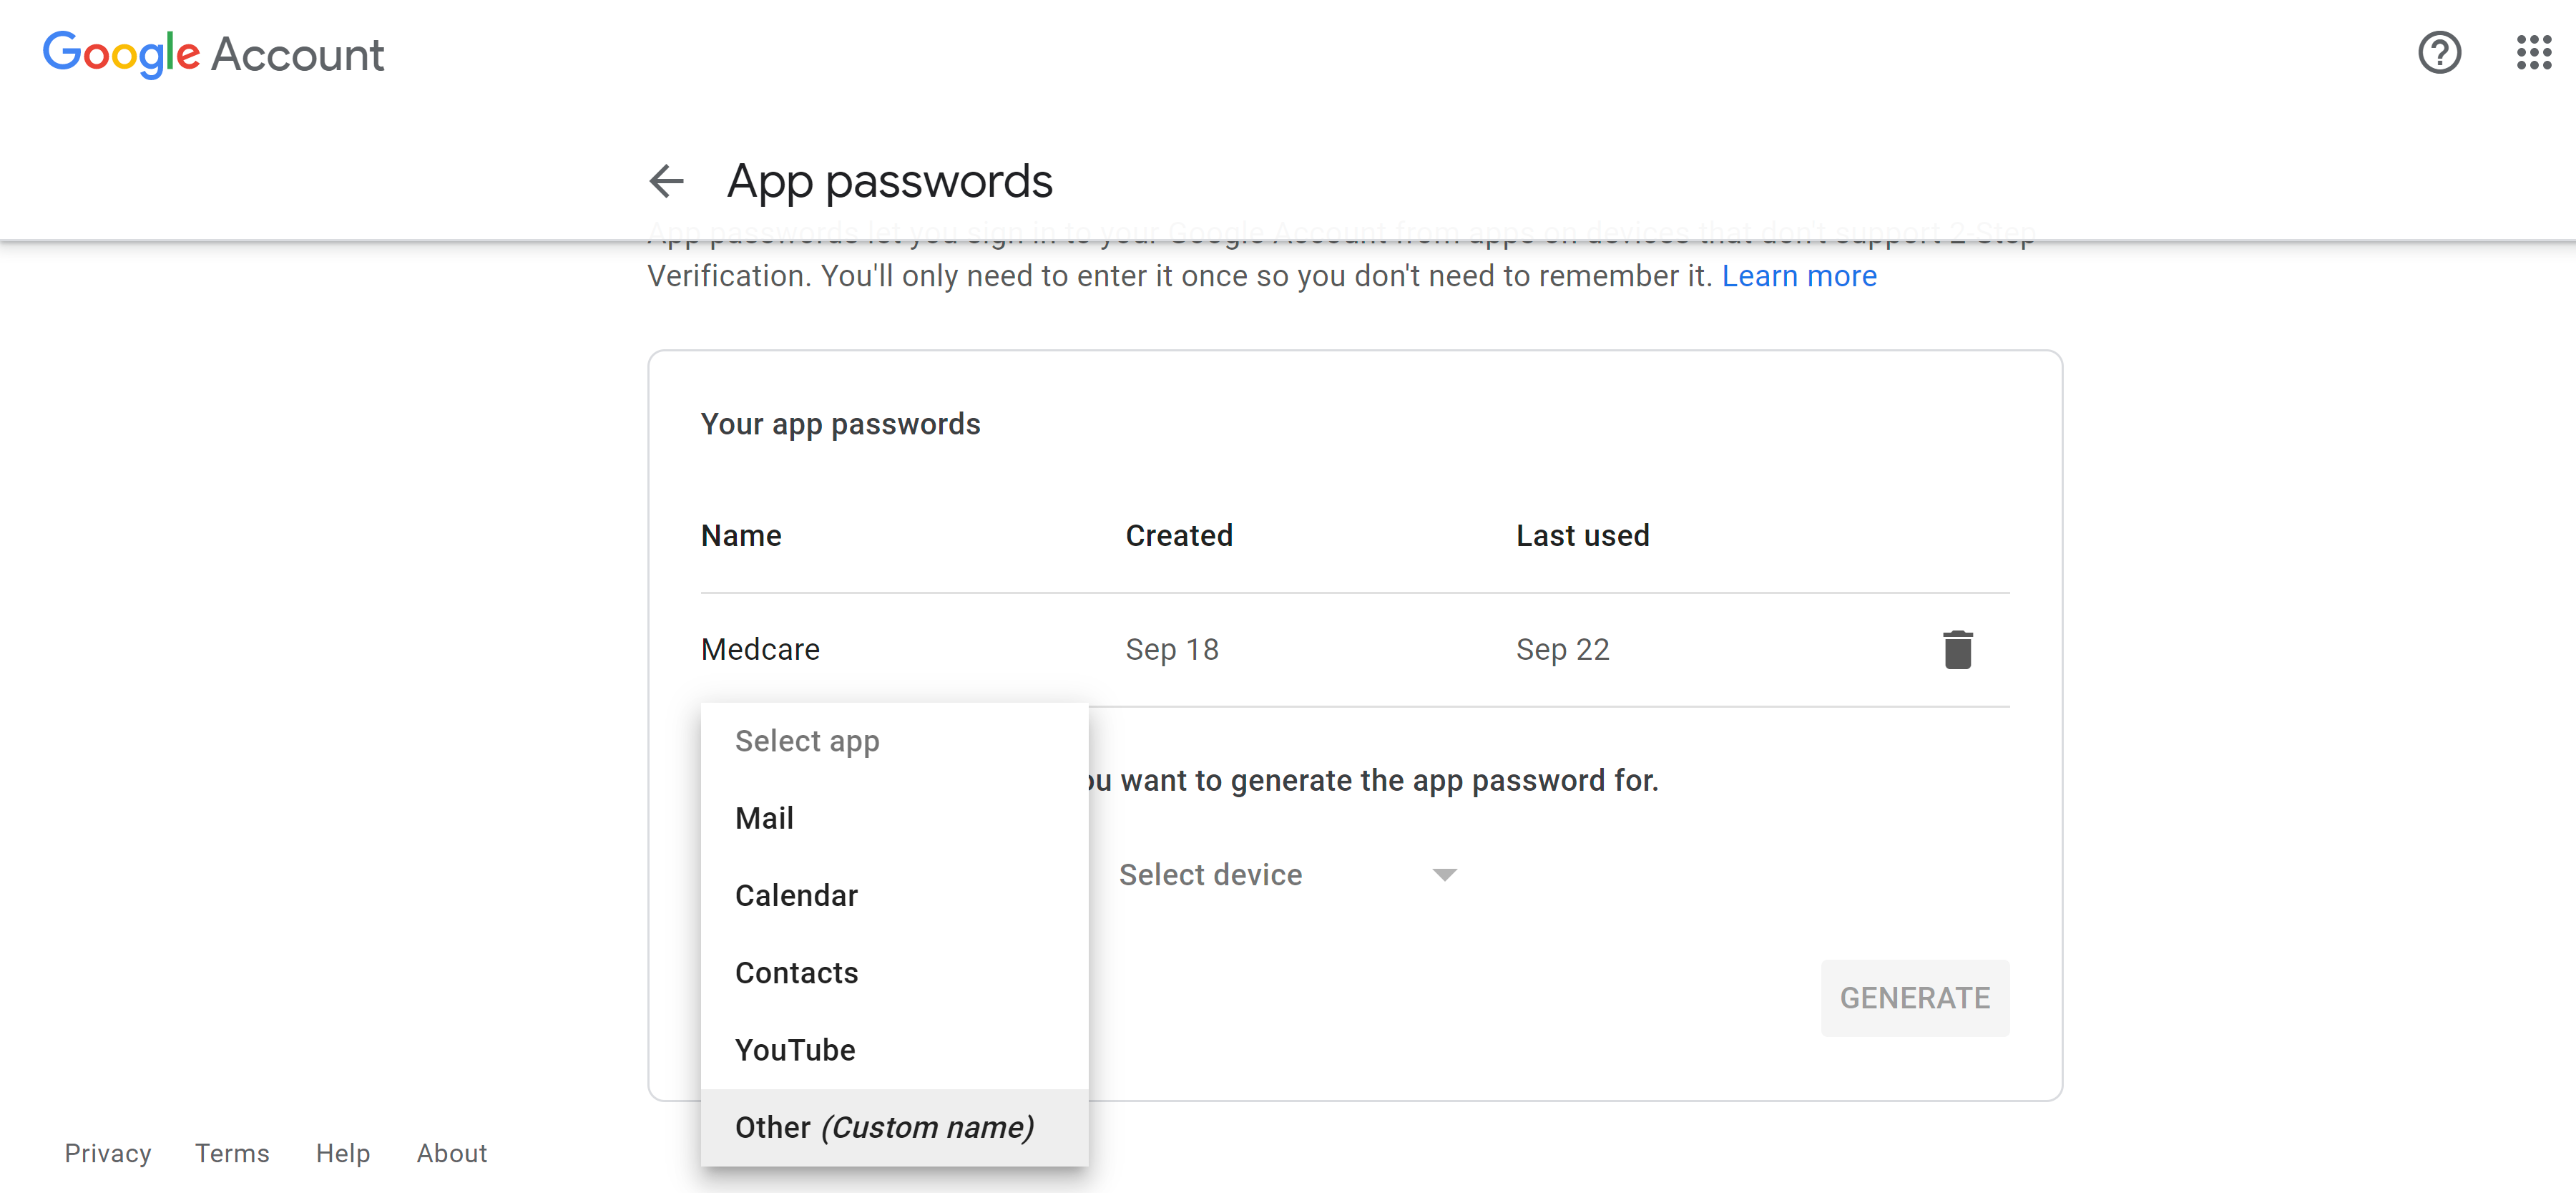Expand the Select device dropdown arrow
The image size is (2576, 1193).
(1443, 875)
